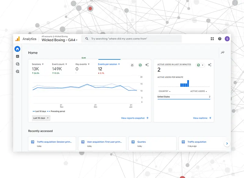Click the purple account avatar
Screen dimensions: 244x178
click(x=227, y=39)
